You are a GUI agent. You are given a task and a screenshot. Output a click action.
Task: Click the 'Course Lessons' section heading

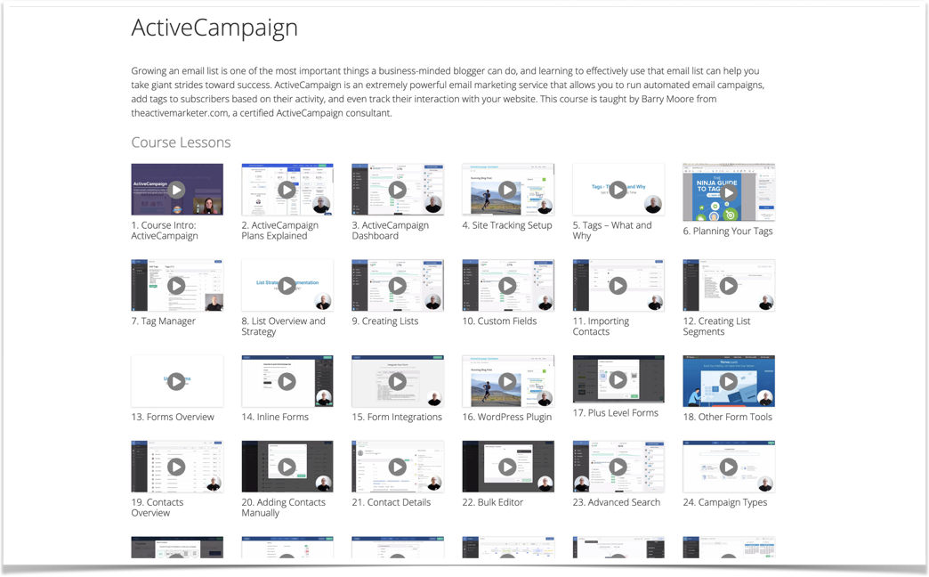tap(181, 142)
